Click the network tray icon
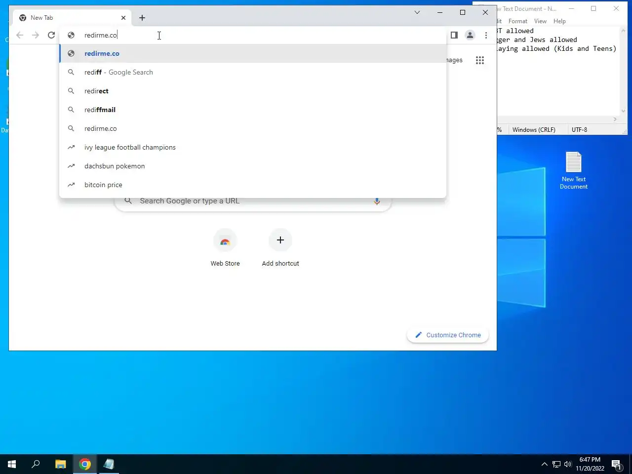The width and height of the screenshot is (632, 474). pyautogui.click(x=556, y=464)
